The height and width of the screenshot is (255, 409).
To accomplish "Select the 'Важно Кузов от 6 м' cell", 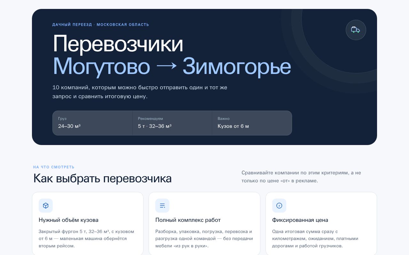I will [x=252, y=123].
